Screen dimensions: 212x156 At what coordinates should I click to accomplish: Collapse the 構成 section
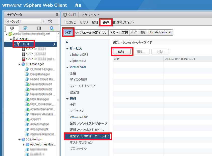click(67, 99)
